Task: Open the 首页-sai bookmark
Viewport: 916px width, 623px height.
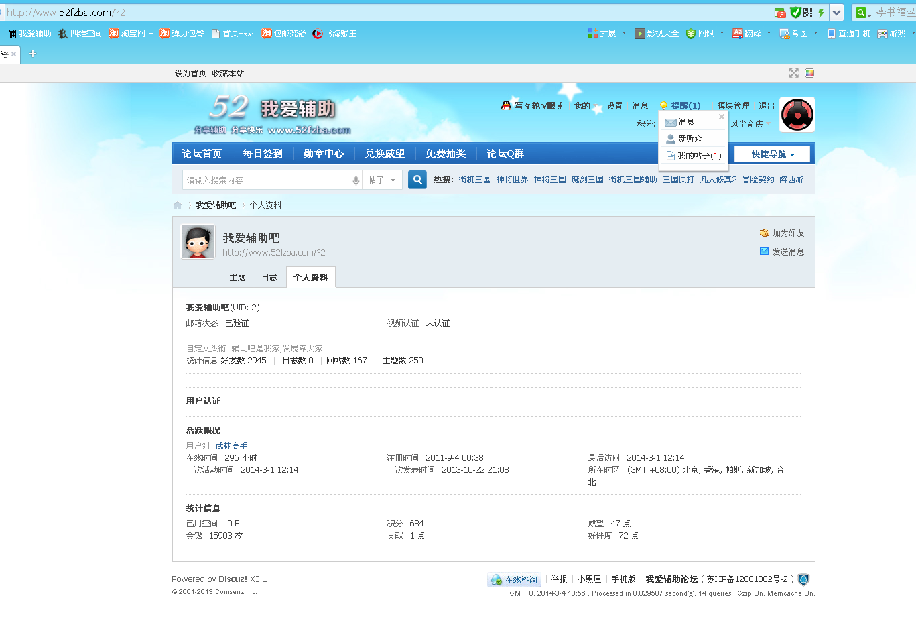Action: point(233,33)
